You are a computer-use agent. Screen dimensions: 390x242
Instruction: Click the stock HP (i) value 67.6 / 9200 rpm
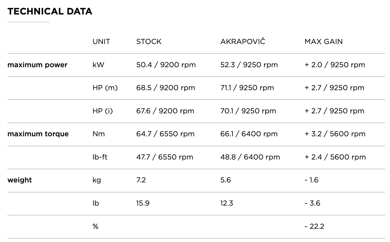[x=165, y=111]
